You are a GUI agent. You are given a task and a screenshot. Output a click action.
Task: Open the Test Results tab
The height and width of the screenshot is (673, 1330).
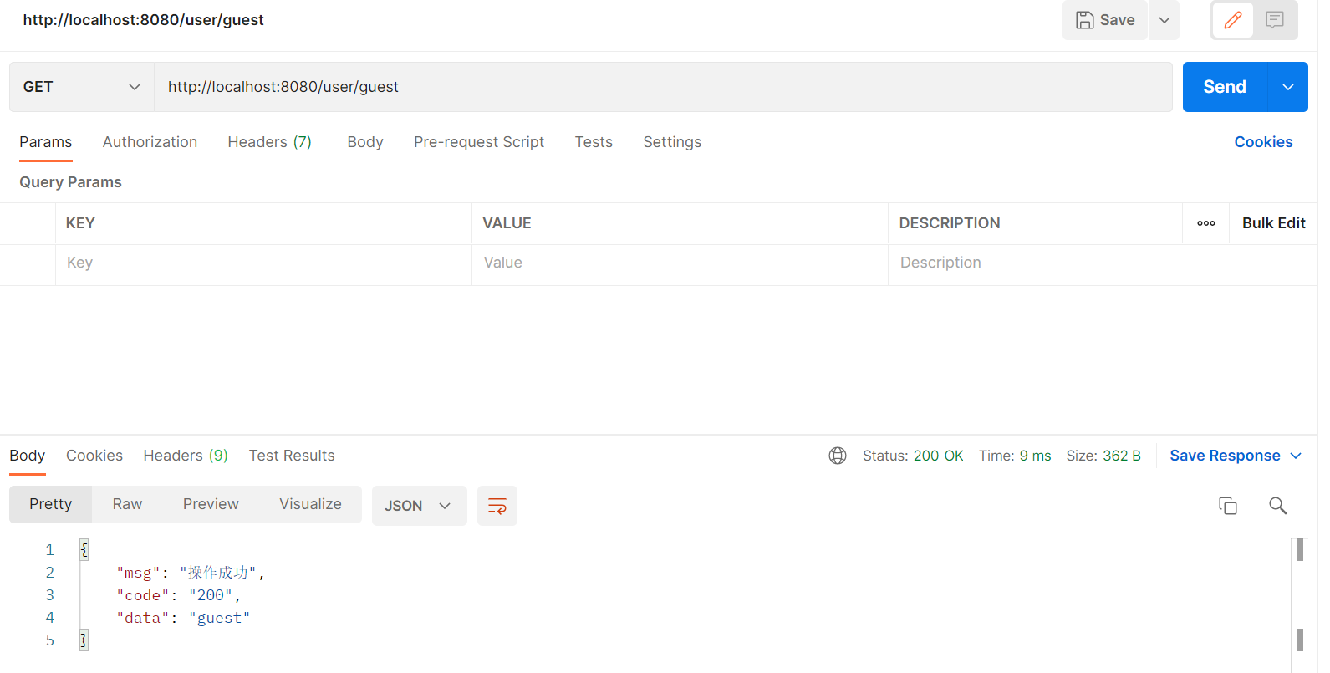coord(292,456)
